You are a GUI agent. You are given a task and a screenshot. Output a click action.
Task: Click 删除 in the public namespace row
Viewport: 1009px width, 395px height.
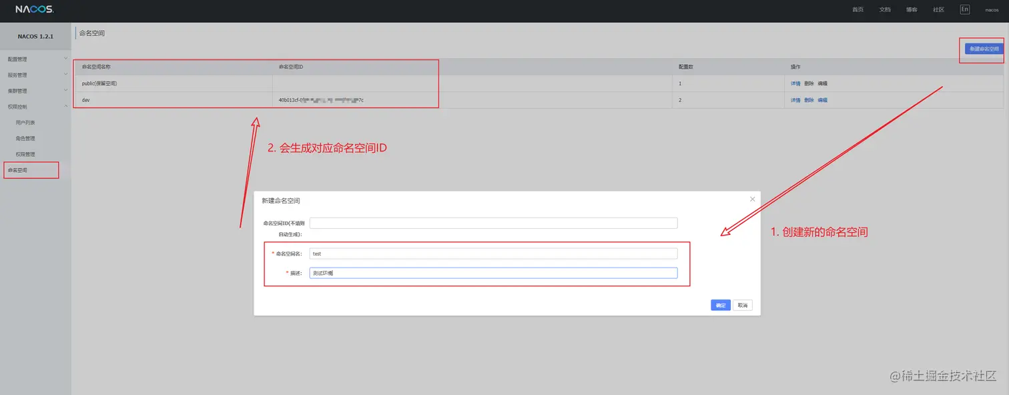(809, 83)
